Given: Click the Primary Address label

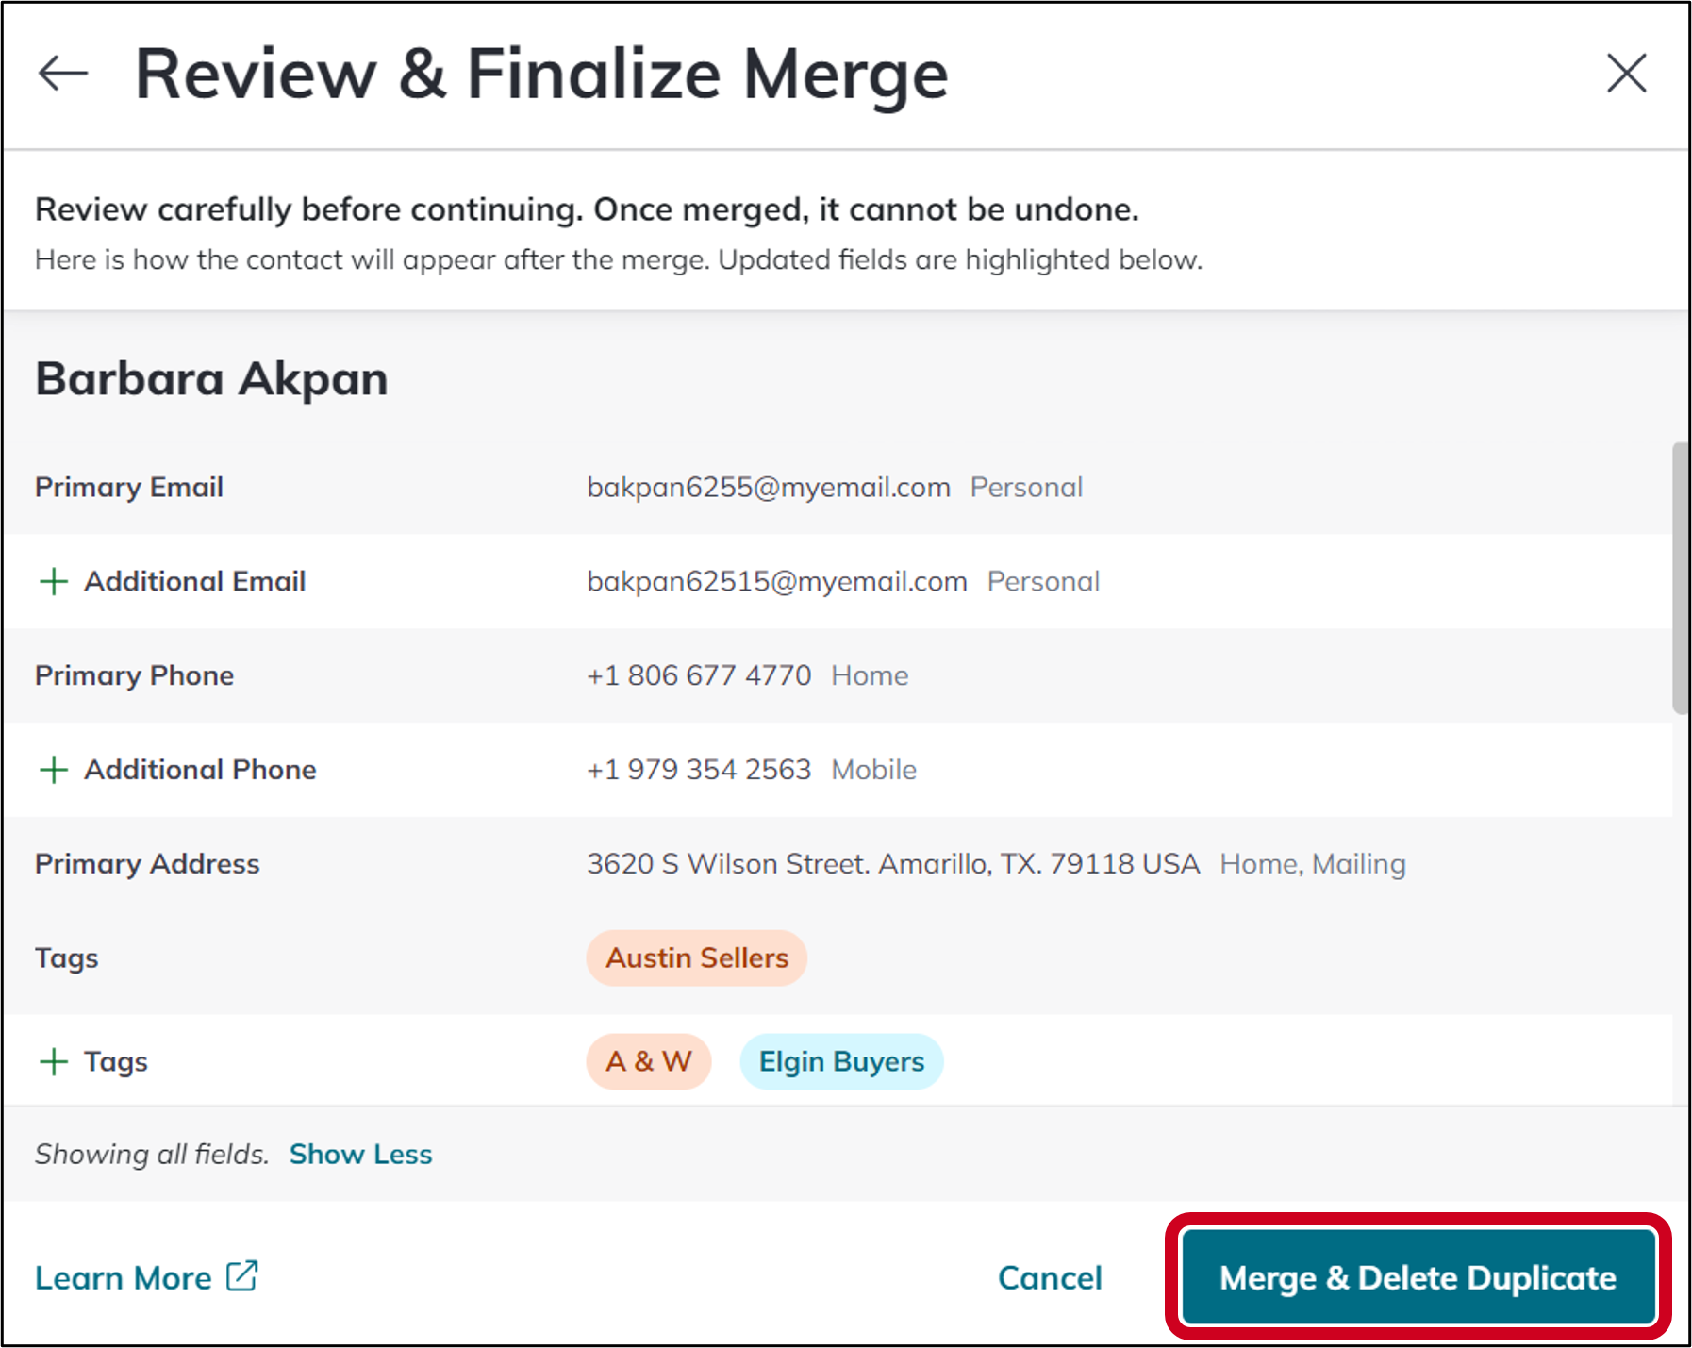Looking at the screenshot, I should (x=147, y=864).
